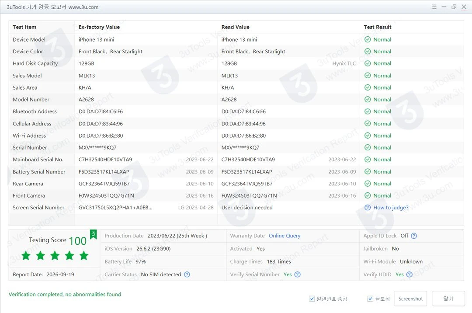Click the fifth green rating star

tap(84, 256)
